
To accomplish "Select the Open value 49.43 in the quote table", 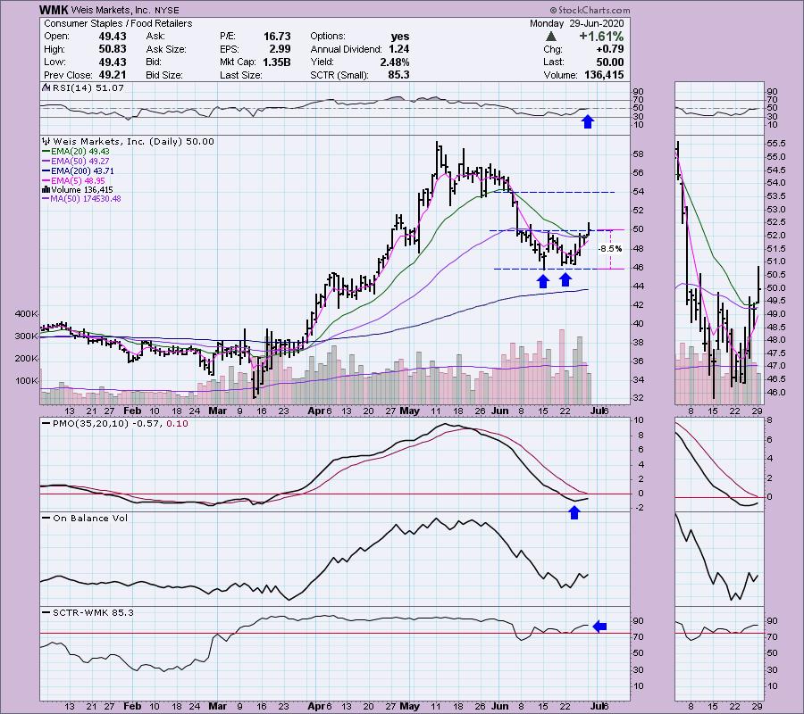I will click(x=113, y=37).
